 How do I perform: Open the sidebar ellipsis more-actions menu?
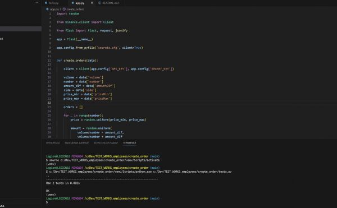click(37, 3)
